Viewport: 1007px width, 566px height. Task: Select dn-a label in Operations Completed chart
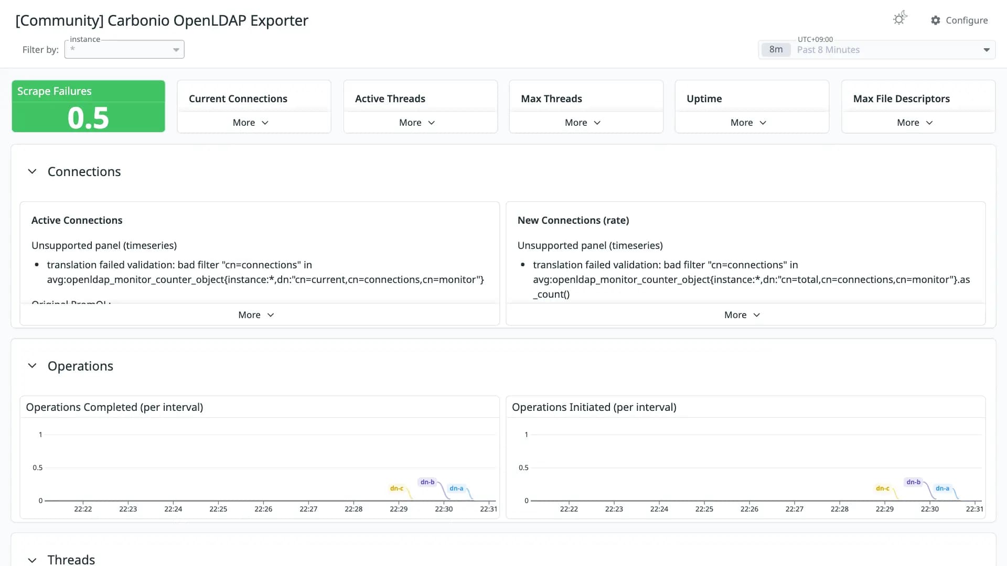(x=456, y=488)
